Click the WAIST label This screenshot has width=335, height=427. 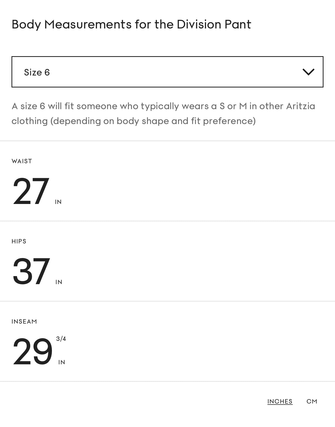pos(22,161)
